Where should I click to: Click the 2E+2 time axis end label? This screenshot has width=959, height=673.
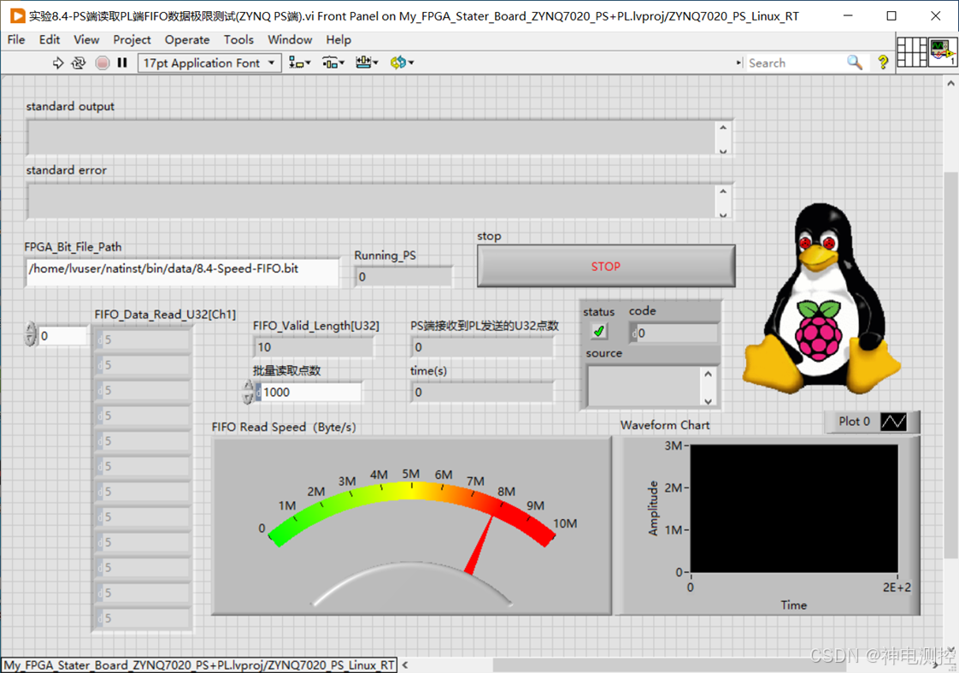click(897, 587)
